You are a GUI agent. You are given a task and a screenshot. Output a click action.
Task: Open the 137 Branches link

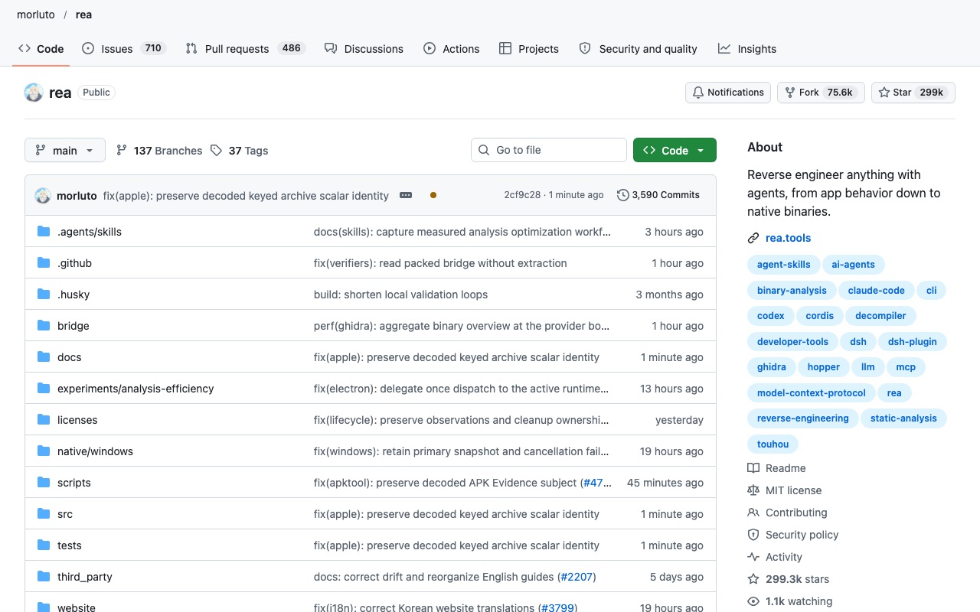tap(159, 151)
